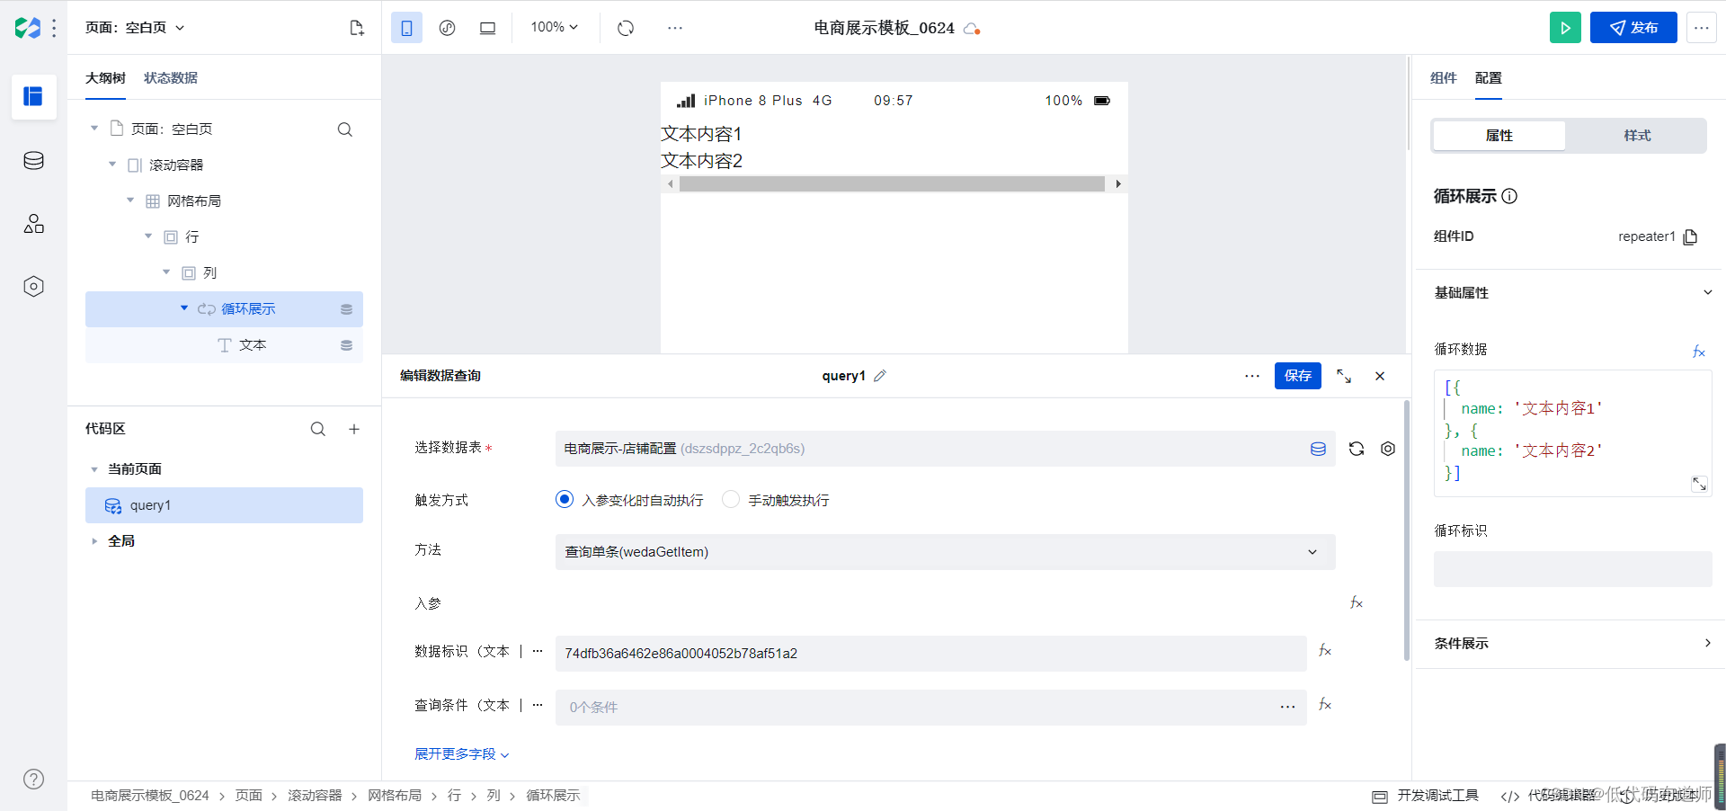
Task: Switch to desktop PC preview mode
Action: [x=487, y=28]
